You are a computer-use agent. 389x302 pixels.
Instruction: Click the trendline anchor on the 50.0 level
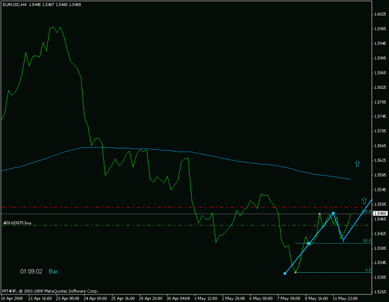(x=308, y=244)
